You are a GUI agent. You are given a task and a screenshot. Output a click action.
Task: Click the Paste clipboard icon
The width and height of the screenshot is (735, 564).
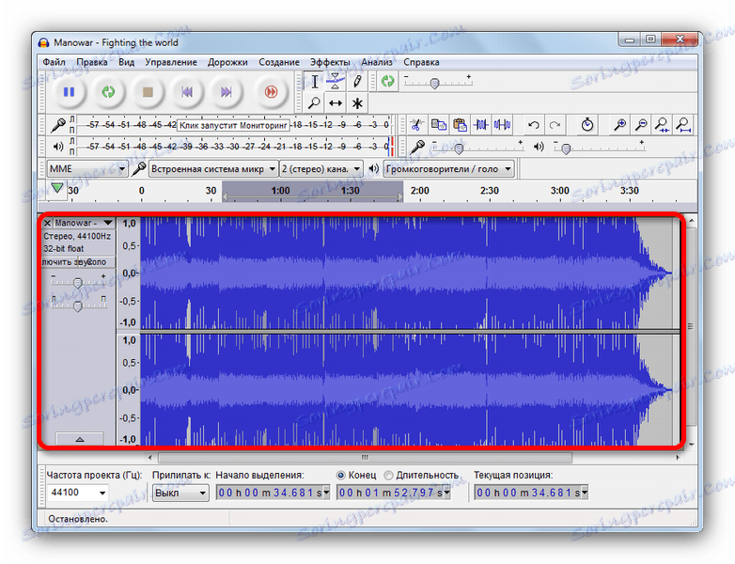click(x=461, y=125)
